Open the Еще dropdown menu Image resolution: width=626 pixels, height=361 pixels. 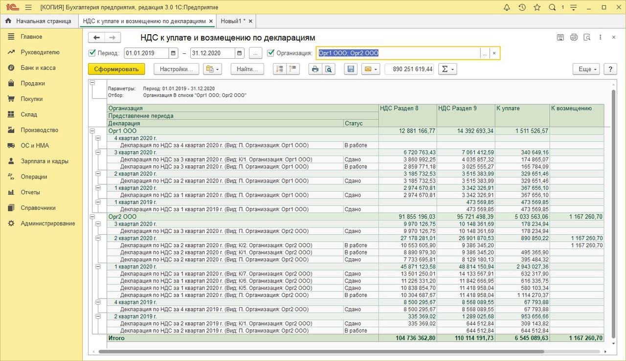point(586,69)
